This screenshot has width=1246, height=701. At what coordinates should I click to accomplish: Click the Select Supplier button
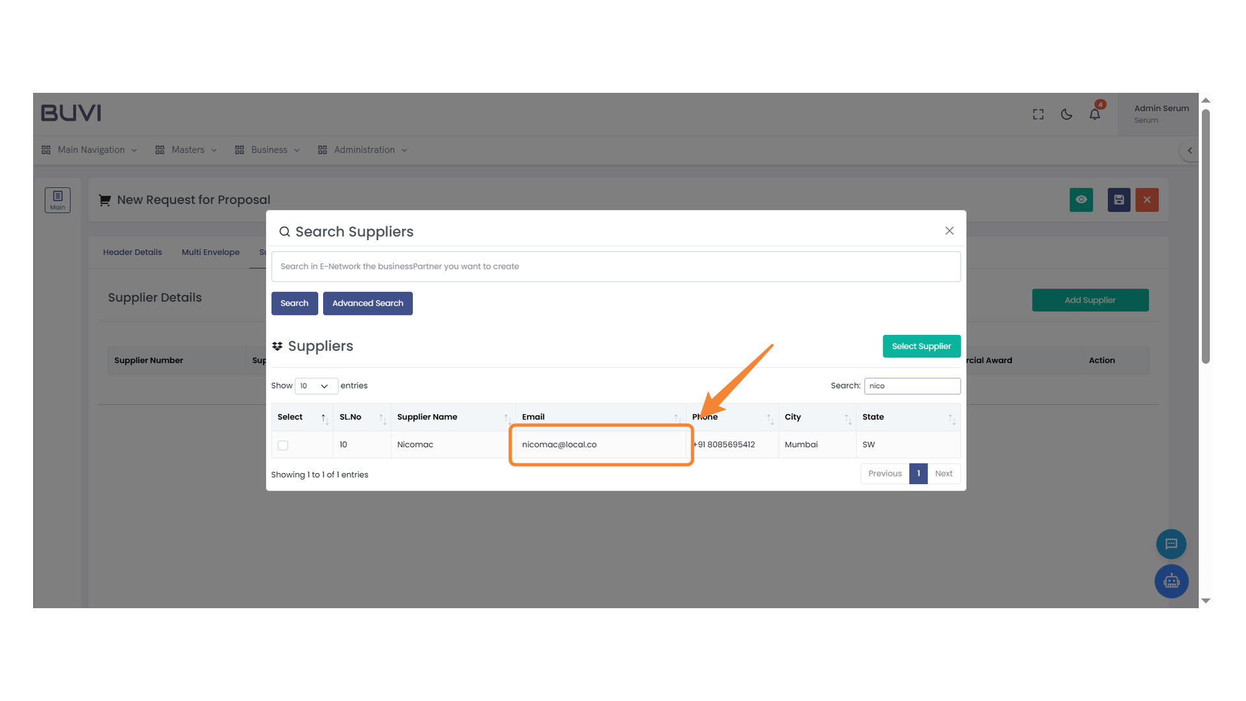(921, 347)
